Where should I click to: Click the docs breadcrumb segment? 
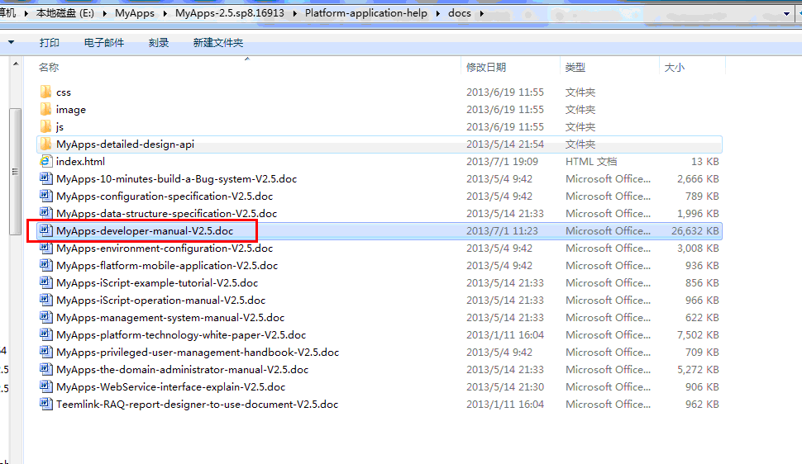coord(460,13)
